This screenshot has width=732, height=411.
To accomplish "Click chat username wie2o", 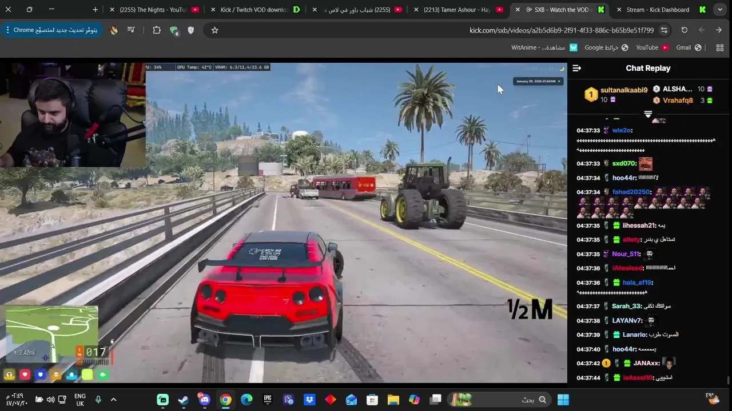I will [x=621, y=131].
